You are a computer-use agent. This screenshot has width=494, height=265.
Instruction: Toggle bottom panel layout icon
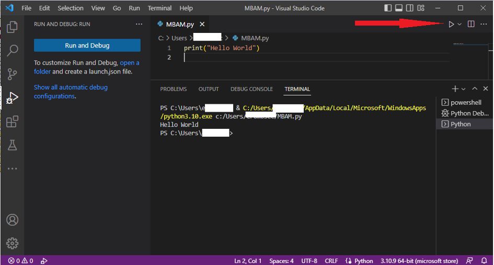pos(398,8)
